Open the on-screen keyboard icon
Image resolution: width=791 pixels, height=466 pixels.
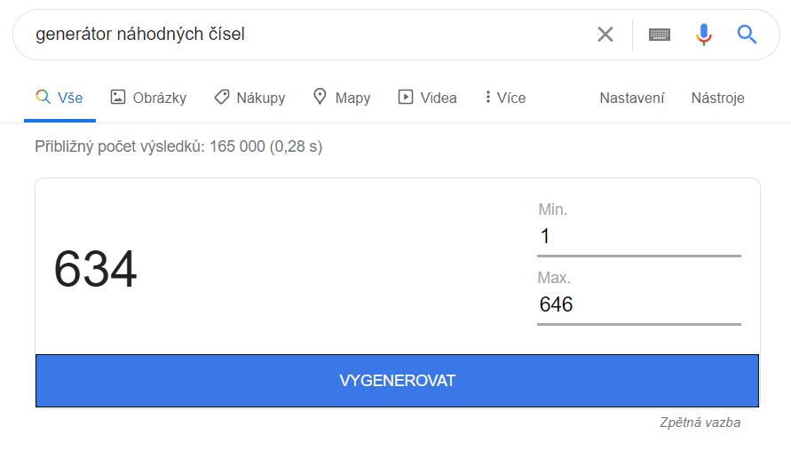tap(659, 35)
